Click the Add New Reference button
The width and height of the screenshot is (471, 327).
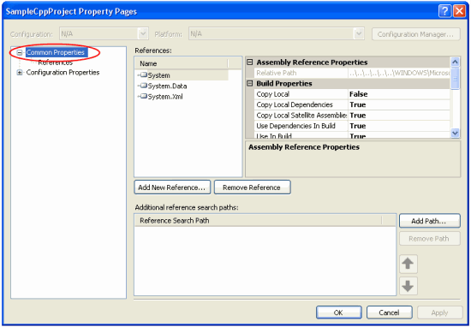172,187
